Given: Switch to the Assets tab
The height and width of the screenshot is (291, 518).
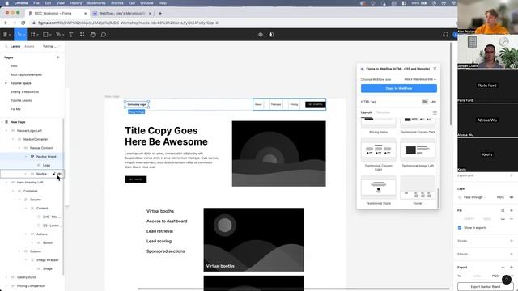Looking at the screenshot, I should pos(29,47).
